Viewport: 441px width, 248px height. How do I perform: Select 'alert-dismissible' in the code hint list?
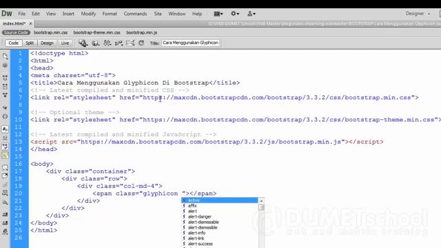[219, 227]
